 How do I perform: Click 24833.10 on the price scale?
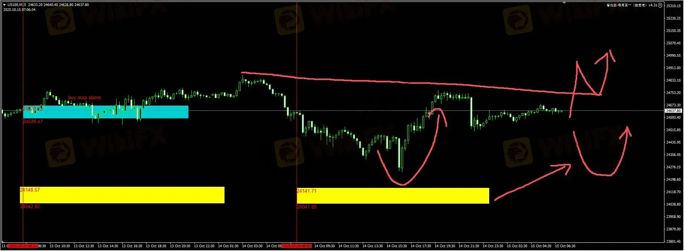pos(673,80)
